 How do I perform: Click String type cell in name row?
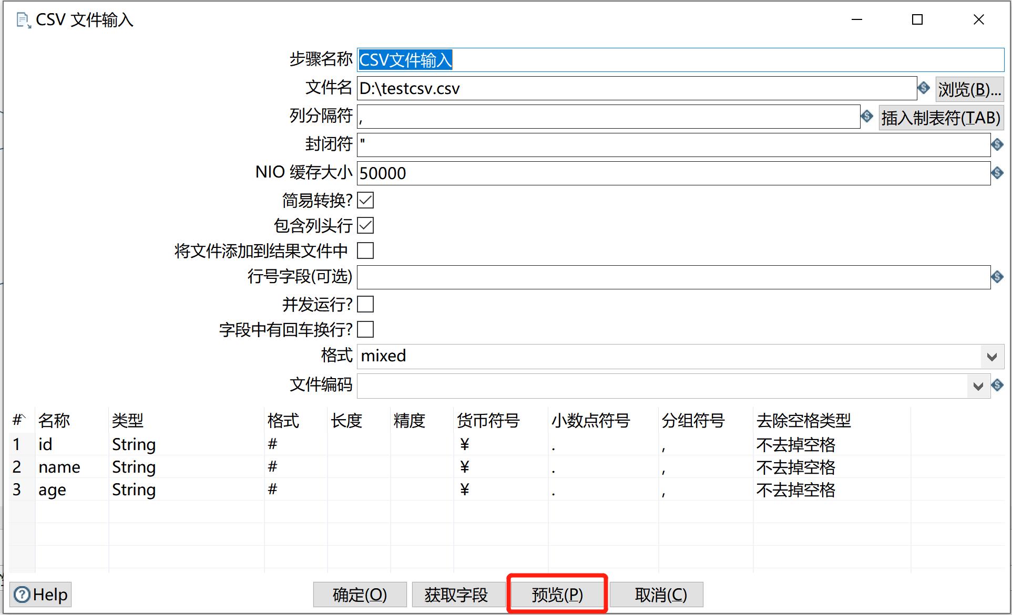186,467
